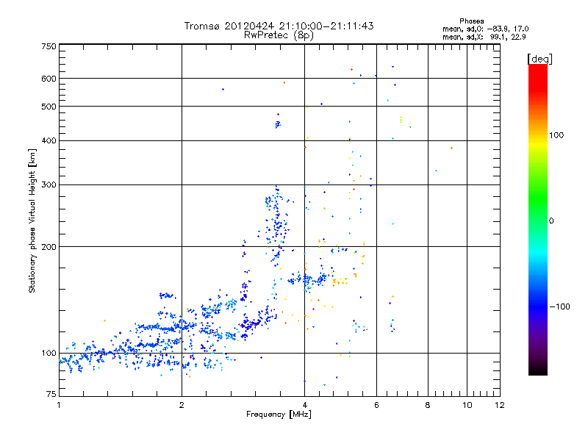The image size is (588, 441).
Task: Click the colorbar tick label '0'
Action: [551, 221]
